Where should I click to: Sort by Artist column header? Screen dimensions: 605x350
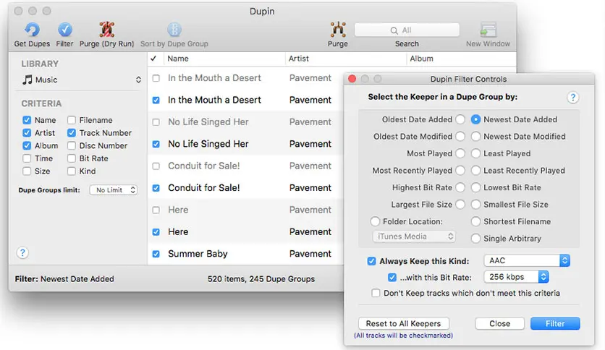click(x=346, y=59)
